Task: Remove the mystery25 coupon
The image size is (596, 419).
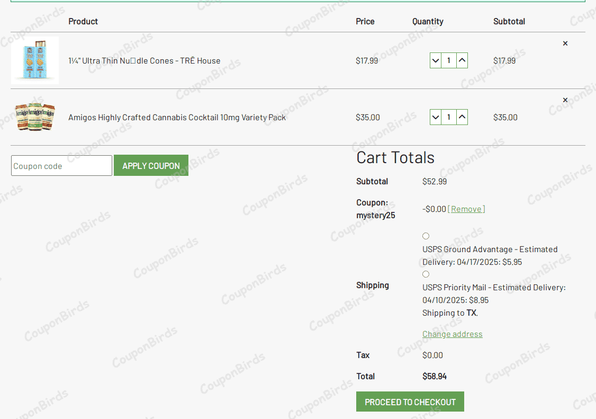Action: [x=466, y=209]
